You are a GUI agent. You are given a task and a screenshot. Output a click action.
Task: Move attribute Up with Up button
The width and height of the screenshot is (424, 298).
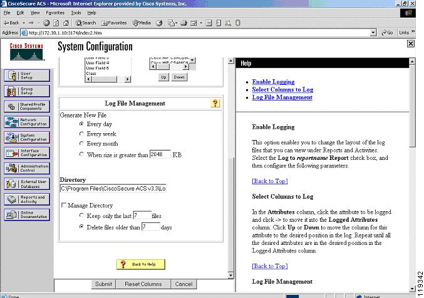[163, 77]
